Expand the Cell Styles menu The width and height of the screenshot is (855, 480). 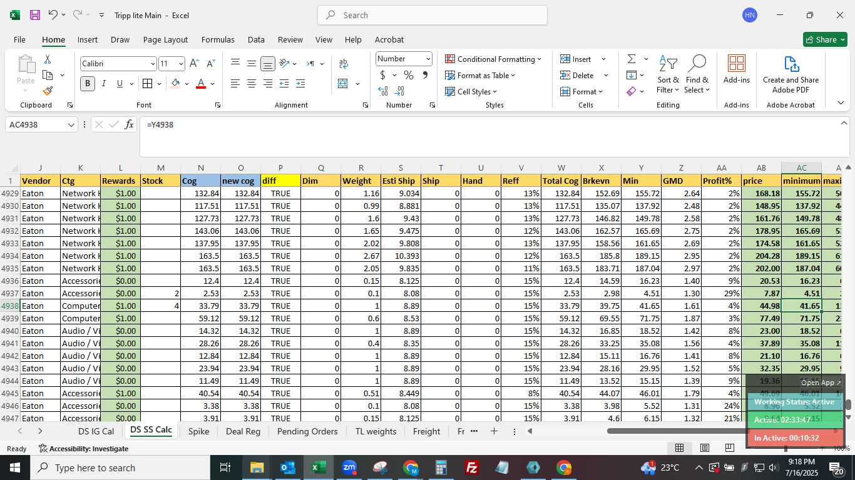pos(471,91)
